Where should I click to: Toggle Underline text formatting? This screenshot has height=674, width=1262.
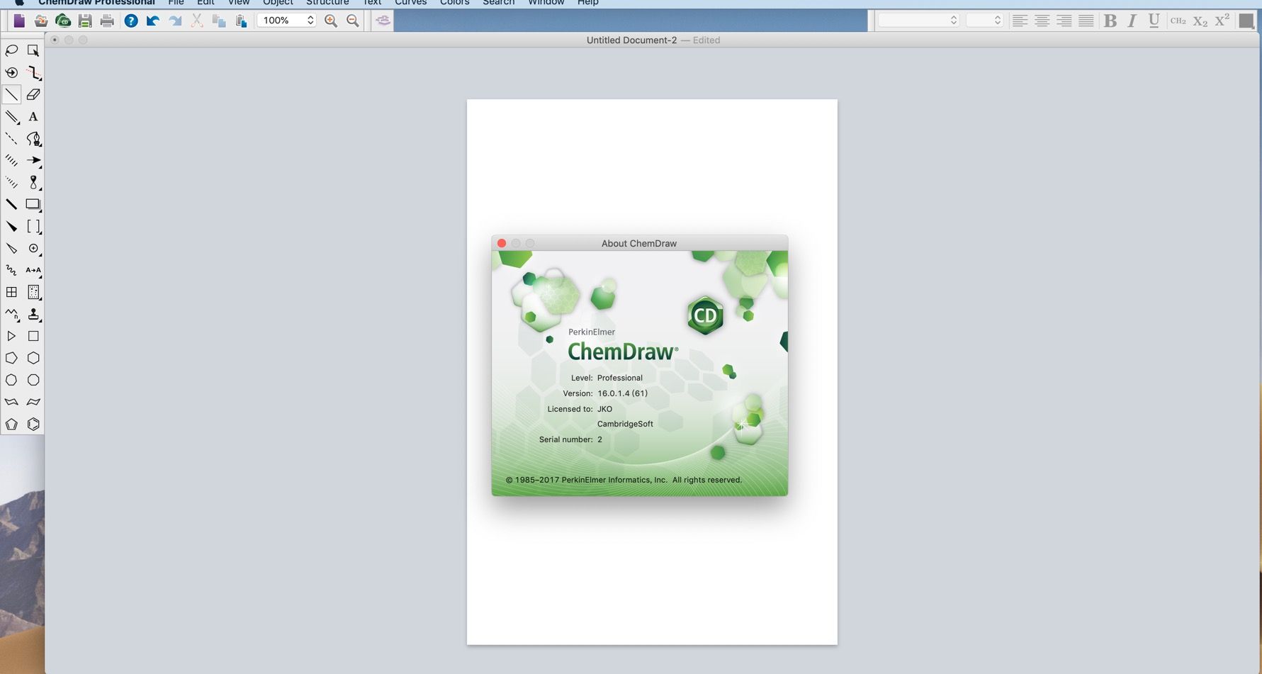(1154, 21)
